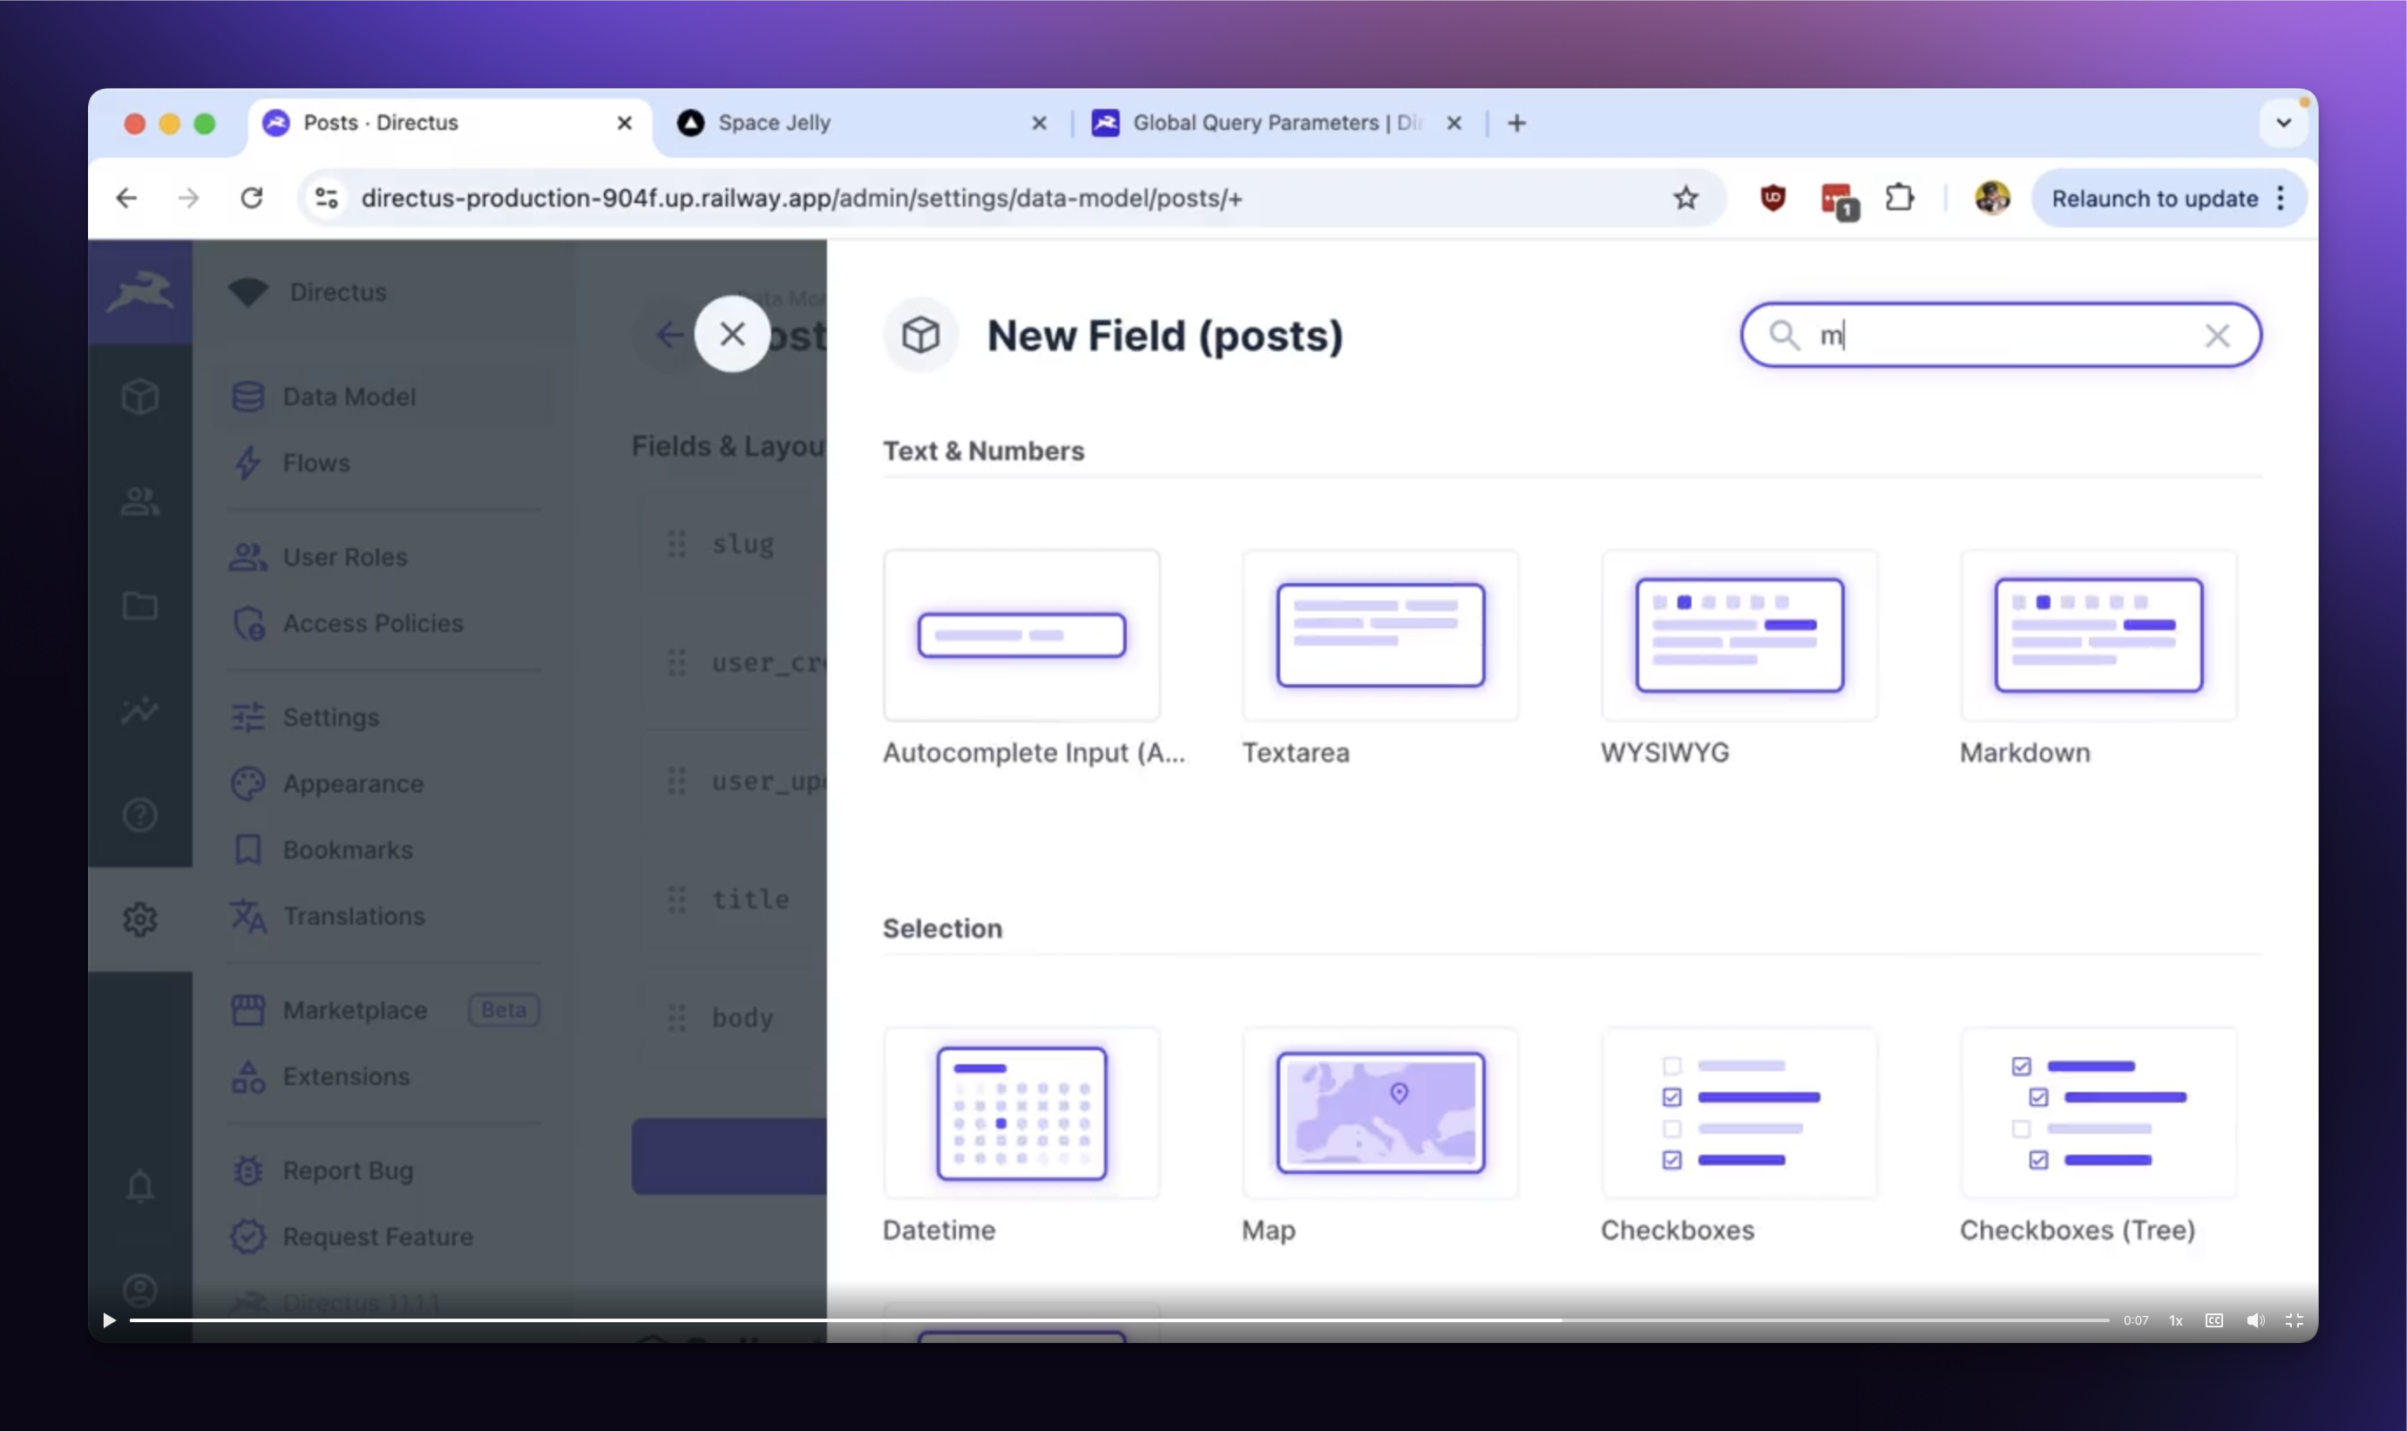Click the search magnifier icon in the drawer
This screenshot has height=1431, width=2407.
point(1783,335)
